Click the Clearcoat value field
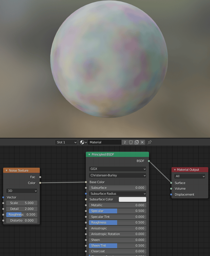 (x=117, y=251)
